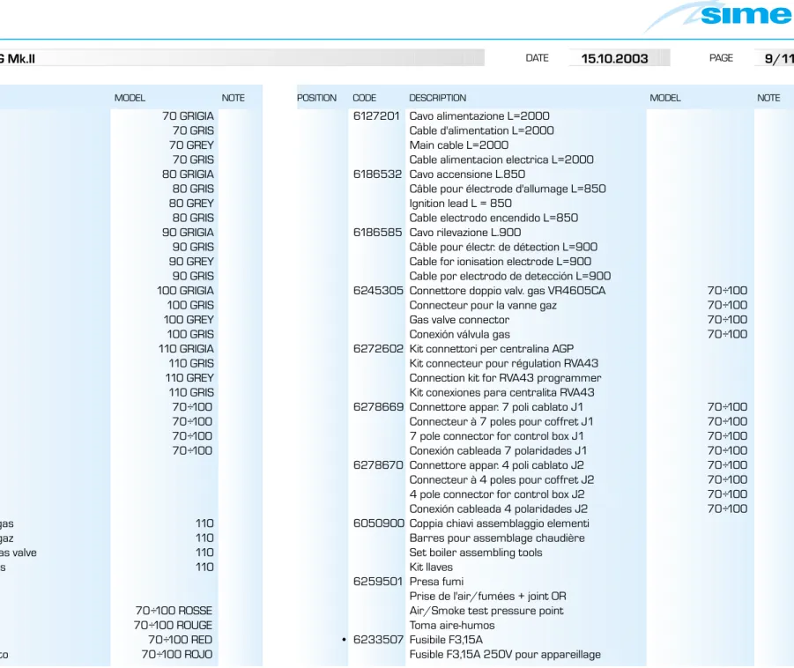Select part code 6278669
794x668 pixels.
[x=378, y=407]
